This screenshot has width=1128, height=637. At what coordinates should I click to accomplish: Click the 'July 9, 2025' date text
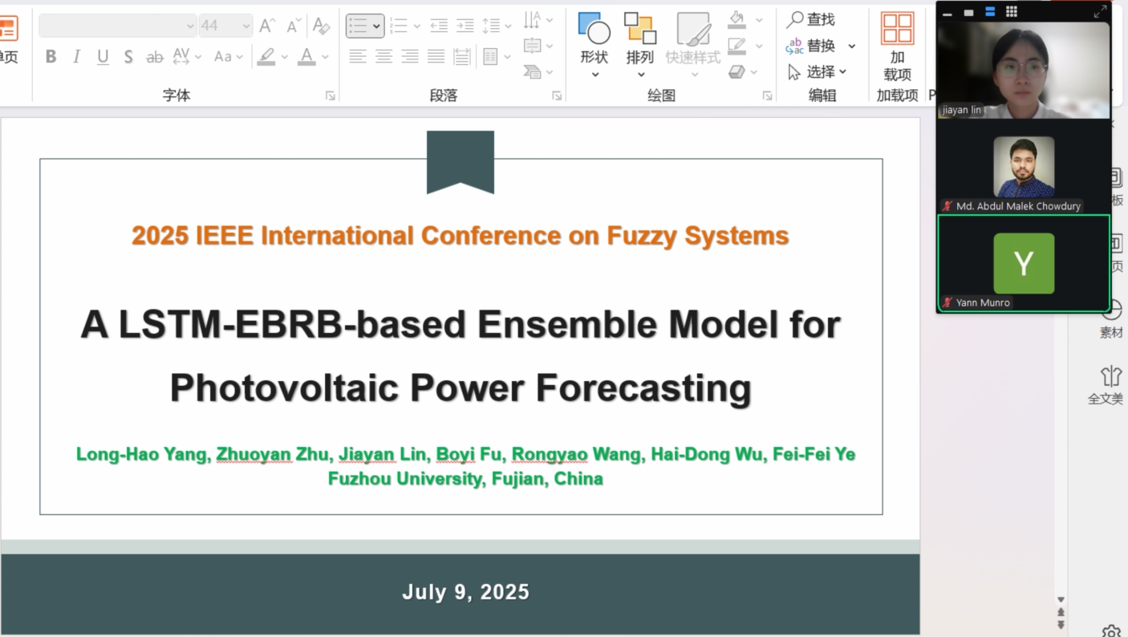pos(465,592)
